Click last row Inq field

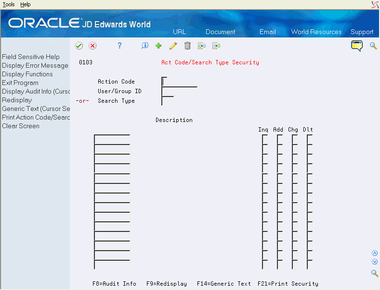(265, 265)
